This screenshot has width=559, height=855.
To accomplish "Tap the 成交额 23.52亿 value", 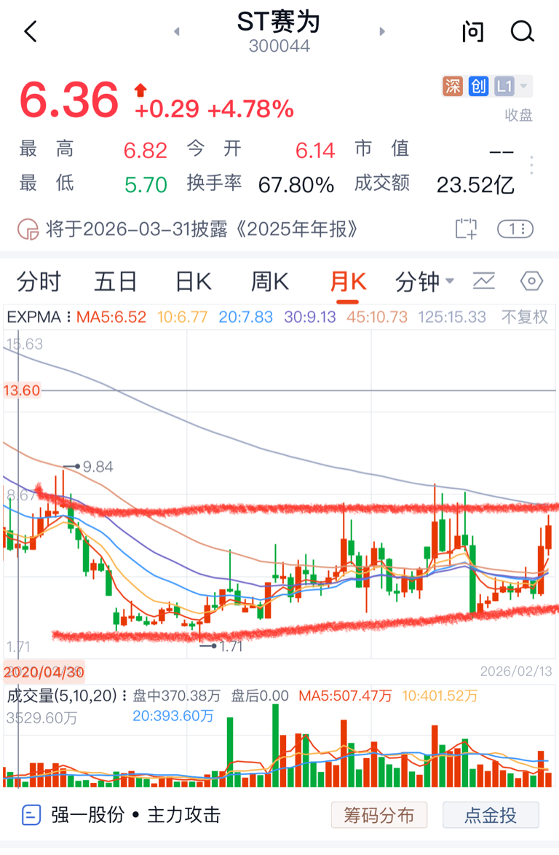I will pos(475,185).
